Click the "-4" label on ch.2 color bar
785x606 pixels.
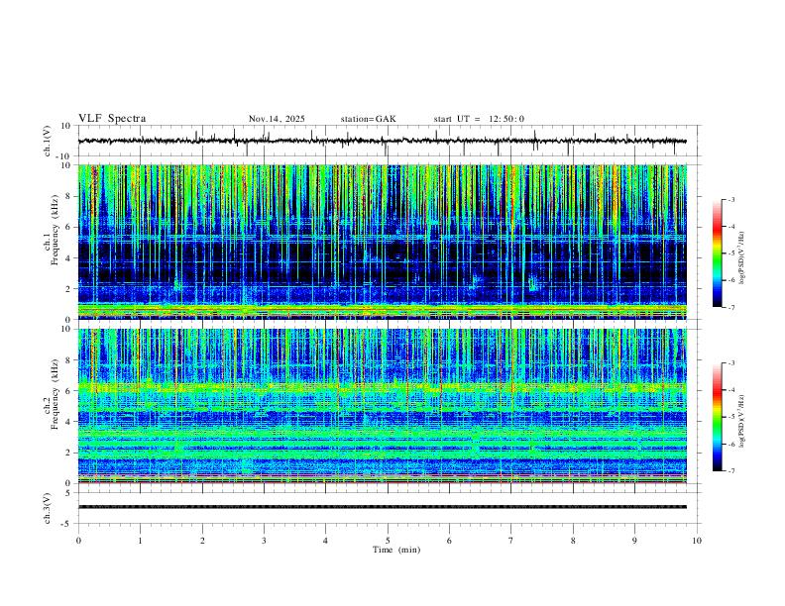731,390
